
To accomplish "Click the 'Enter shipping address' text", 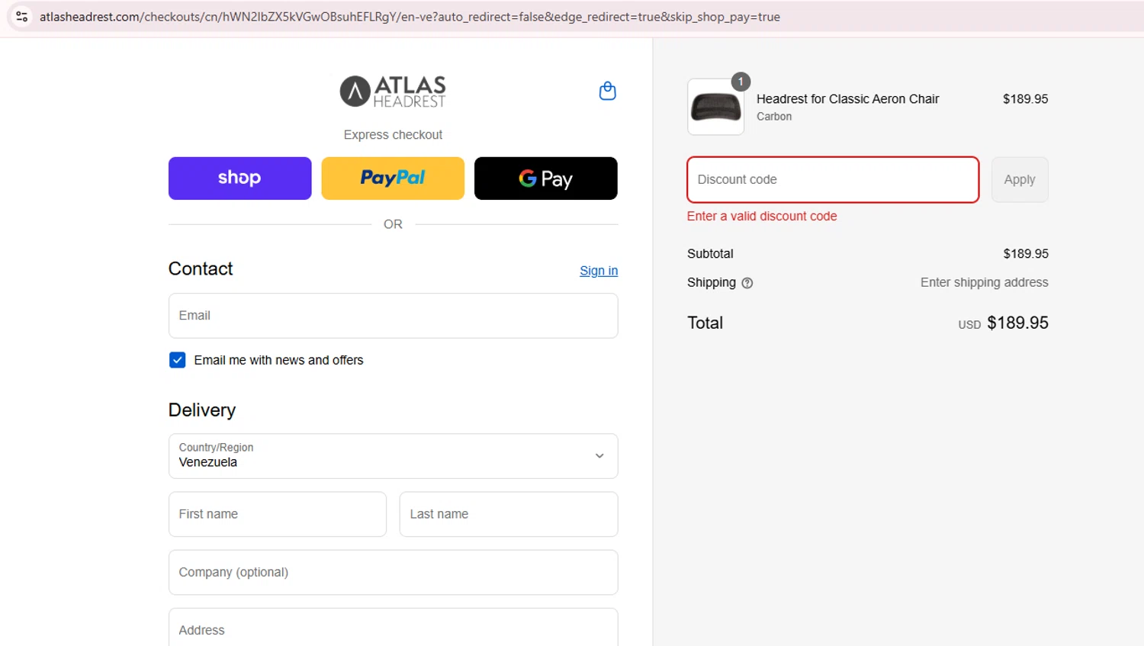I will point(984,282).
